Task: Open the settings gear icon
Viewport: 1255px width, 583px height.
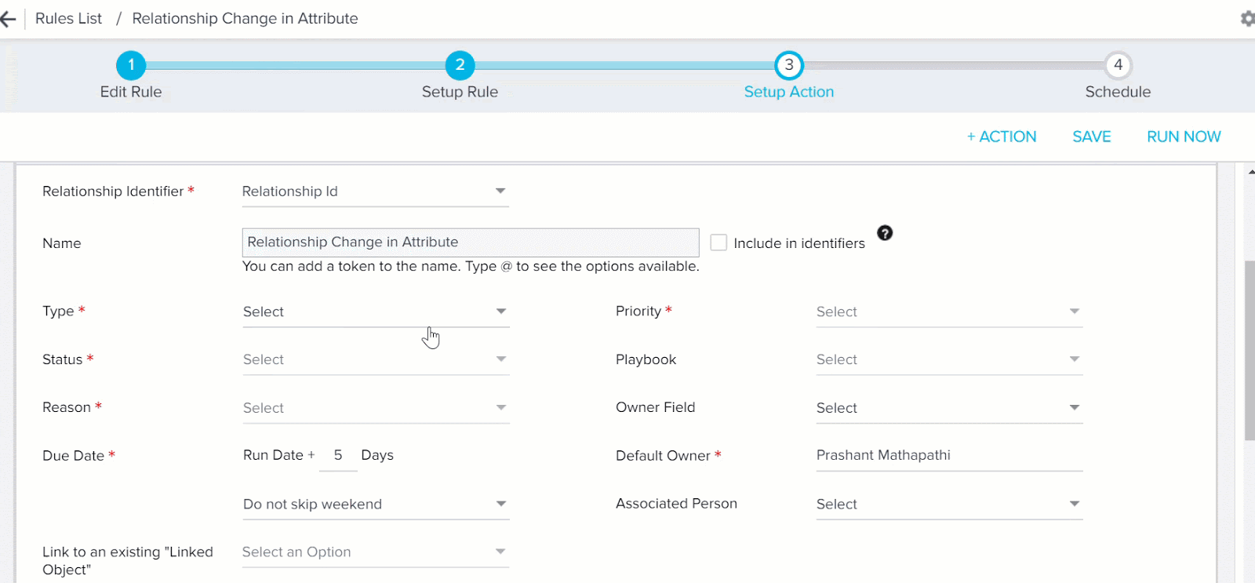Action: [x=1246, y=19]
